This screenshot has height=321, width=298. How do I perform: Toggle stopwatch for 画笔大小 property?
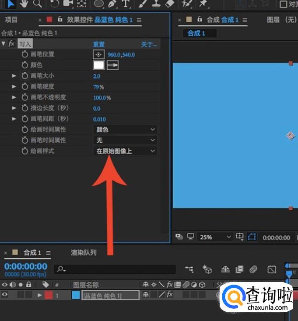[x=25, y=76]
